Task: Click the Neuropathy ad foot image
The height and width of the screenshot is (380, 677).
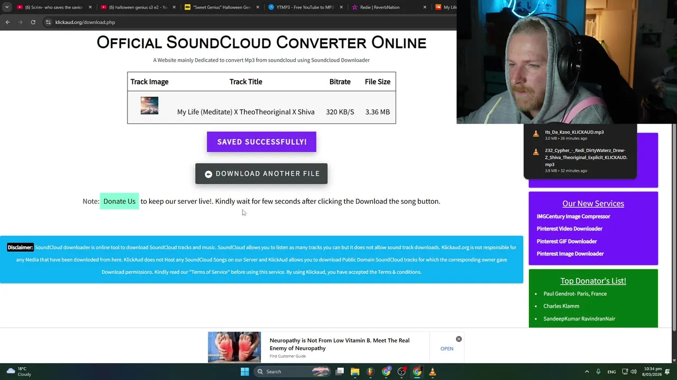Action: click(x=234, y=347)
